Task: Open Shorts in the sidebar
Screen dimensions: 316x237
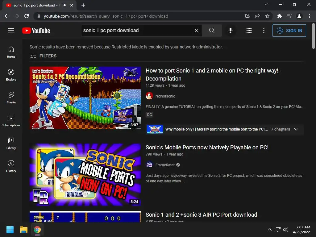Action: tap(11, 98)
